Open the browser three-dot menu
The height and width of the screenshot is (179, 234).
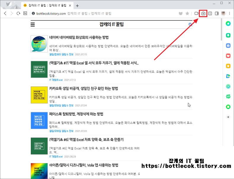tap(230, 13)
